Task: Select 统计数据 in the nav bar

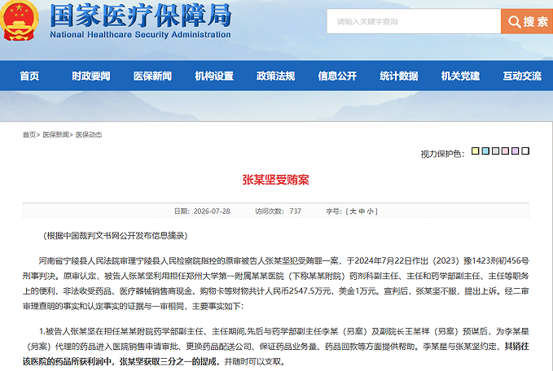Action: click(x=399, y=76)
